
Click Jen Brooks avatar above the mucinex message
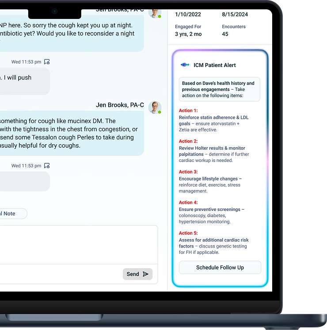(x=155, y=107)
